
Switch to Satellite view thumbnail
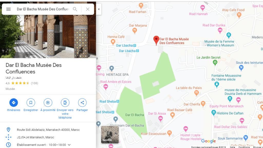tap(110, 135)
